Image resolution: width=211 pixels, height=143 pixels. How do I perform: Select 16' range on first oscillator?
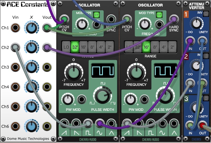pyautogui.click(x=83, y=47)
